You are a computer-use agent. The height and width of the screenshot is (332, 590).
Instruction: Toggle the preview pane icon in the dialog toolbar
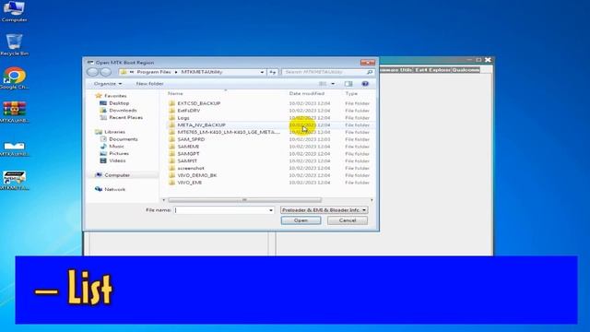(x=348, y=84)
